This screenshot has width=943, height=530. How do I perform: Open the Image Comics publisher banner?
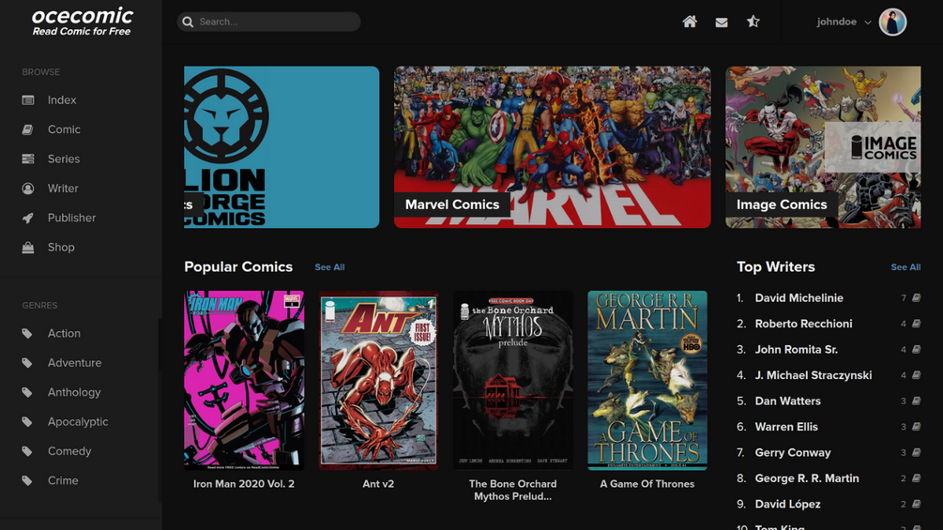[823, 146]
